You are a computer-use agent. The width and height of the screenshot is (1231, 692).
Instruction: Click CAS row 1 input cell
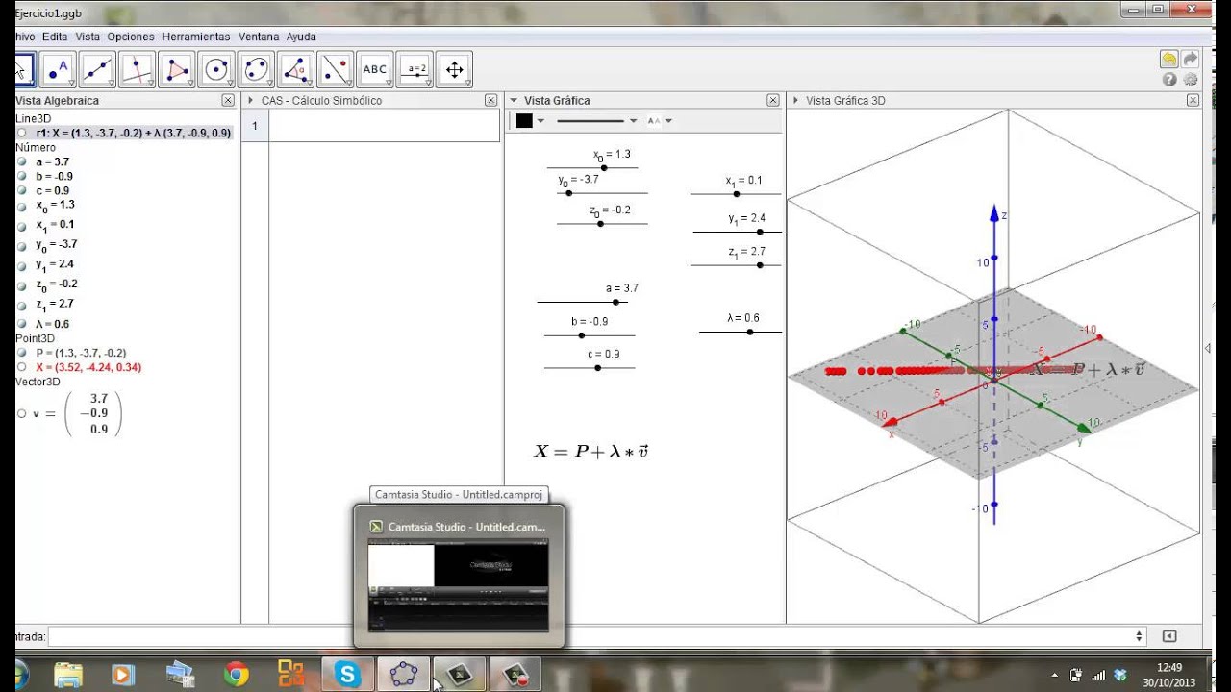pos(384,126)
